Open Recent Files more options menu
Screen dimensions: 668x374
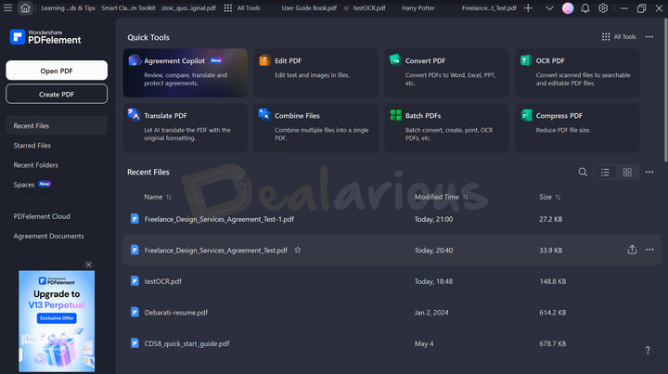pos(649,172)
